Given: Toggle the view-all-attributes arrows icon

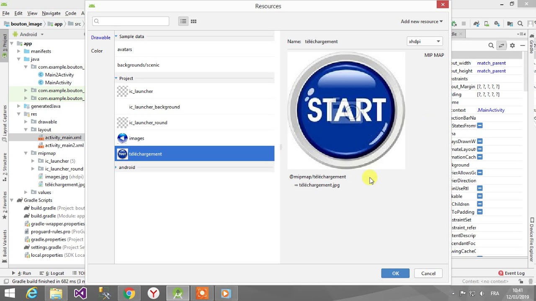Looking at the screenshot, I should [x=501, y=46].
